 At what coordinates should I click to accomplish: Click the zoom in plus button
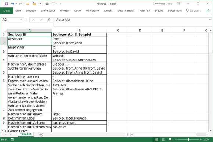(x=201, y=139)
